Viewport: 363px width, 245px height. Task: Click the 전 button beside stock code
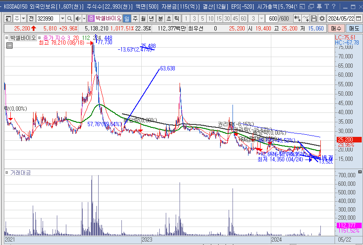pyautogui.click(x=31, y=18)
